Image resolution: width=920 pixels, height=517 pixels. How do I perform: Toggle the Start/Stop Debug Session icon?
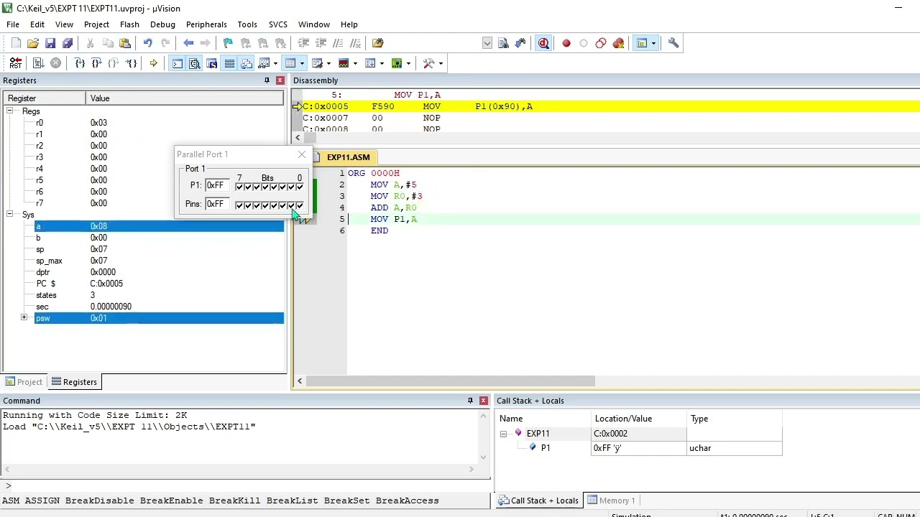543,43
